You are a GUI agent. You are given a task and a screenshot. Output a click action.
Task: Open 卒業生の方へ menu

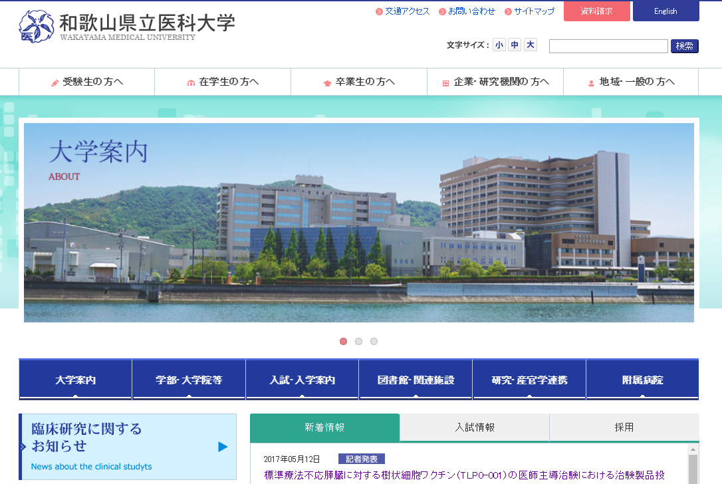(359, 82)
